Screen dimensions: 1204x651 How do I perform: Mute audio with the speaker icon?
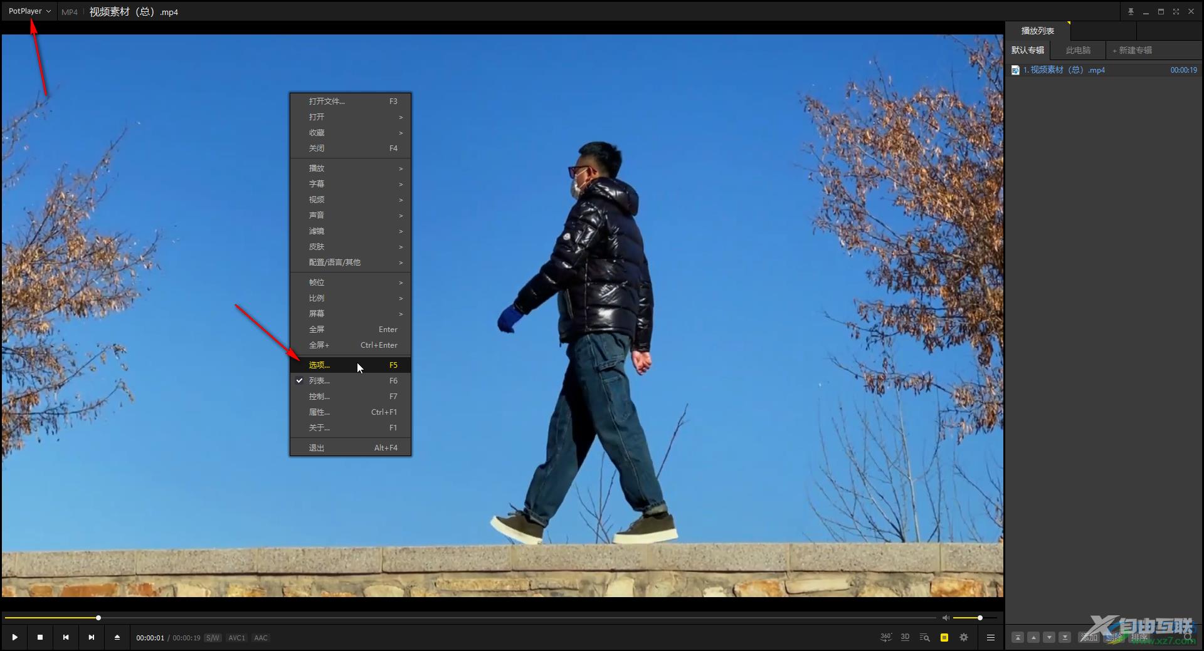[x=946, y=618]
